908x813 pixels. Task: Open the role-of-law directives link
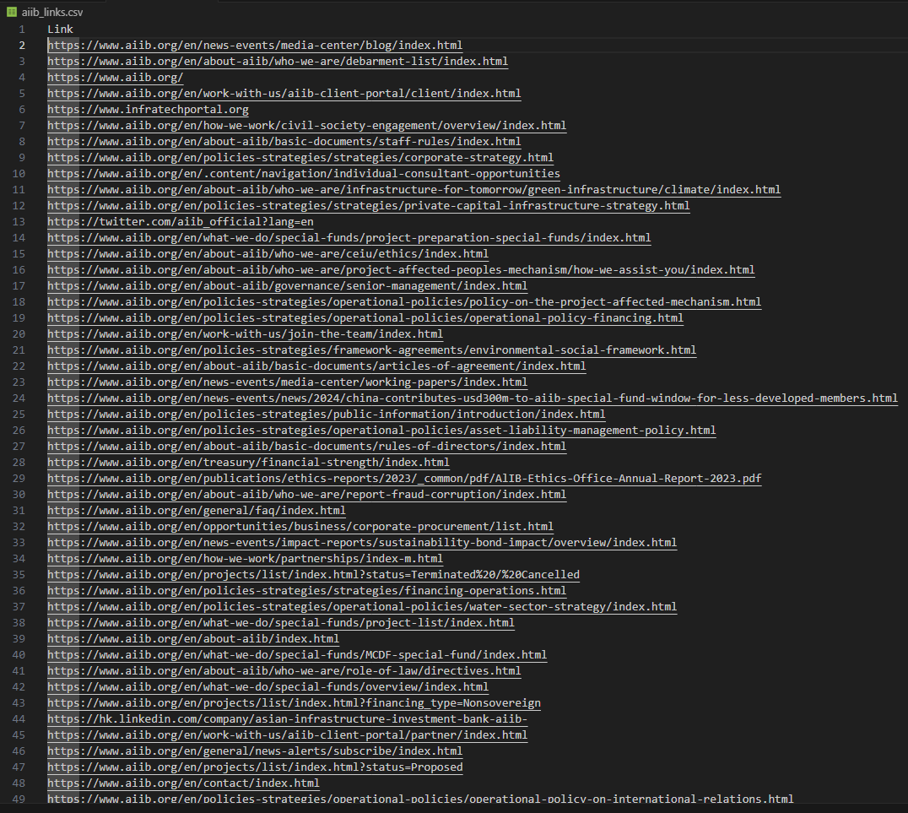click(284, 671)
